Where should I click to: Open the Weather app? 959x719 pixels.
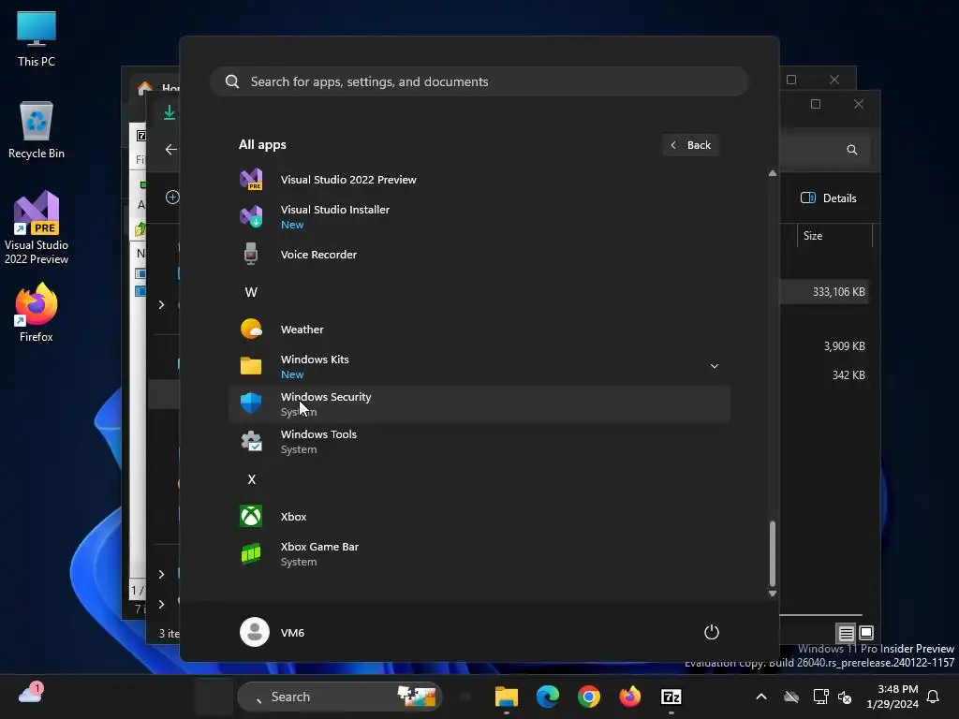[x=479, y=330]
